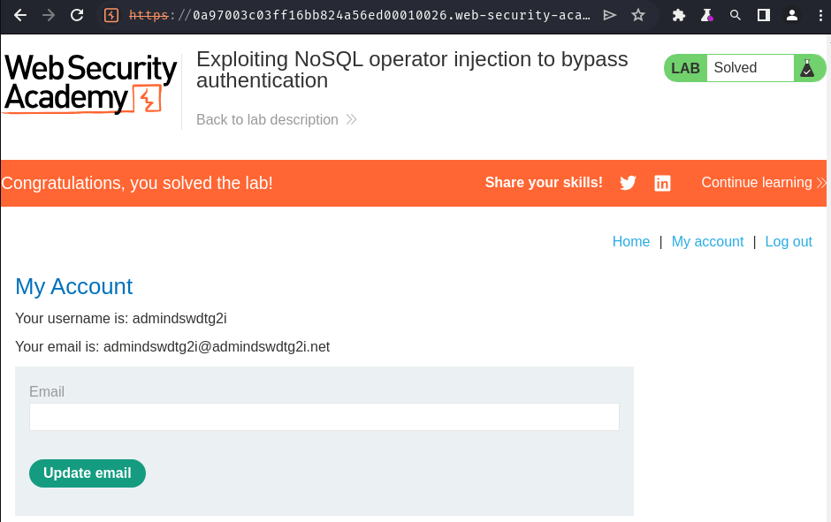Click the Log out link

(788, 241)
